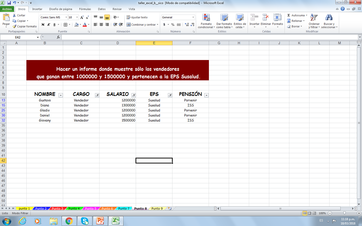Toggle italic (K) formatting
The height and width of the screenshot is (226, 362).
[49, 24]
